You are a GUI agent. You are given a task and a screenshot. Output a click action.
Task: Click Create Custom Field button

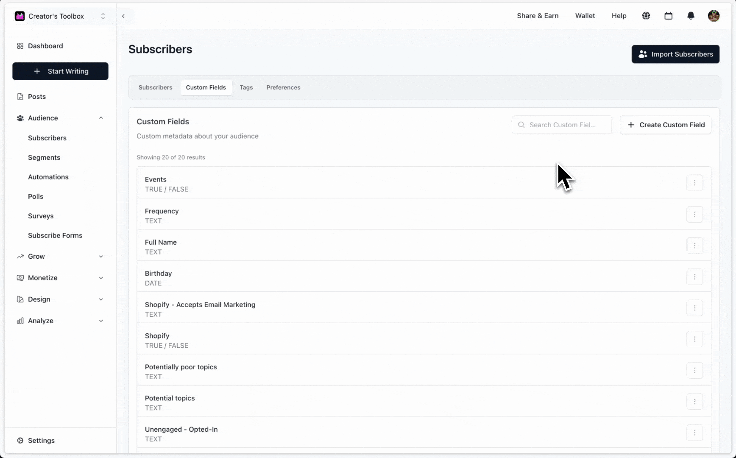666,125
